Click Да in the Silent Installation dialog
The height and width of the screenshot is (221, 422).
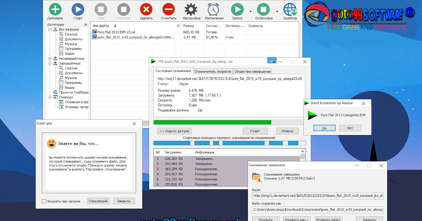[324, 128]
